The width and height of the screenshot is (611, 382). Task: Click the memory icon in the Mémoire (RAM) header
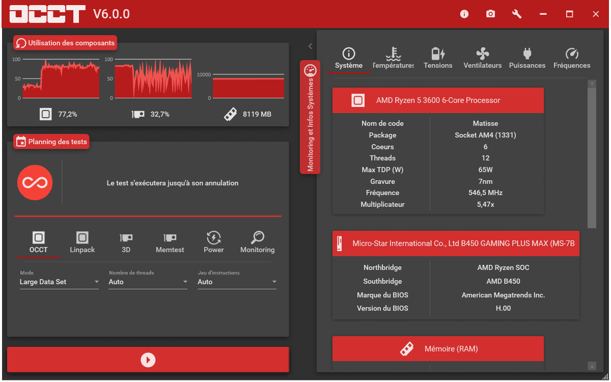pos(406,349)
